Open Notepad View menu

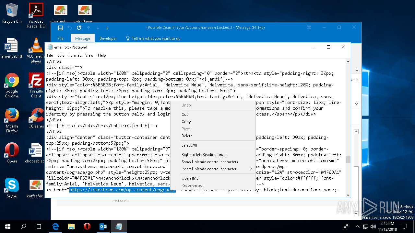(x=89, y=55)
